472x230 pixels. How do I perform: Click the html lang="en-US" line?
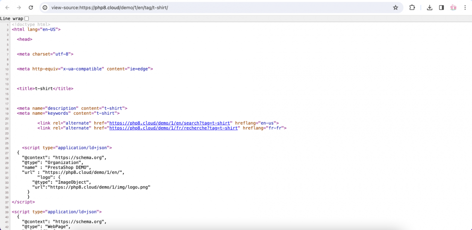36,29
